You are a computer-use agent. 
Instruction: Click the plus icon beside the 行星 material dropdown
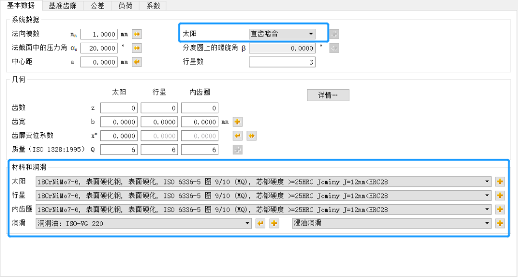point(499,196)
